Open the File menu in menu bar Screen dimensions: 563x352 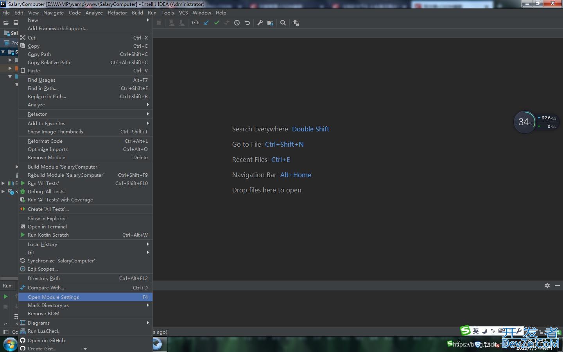pos(6,13)
